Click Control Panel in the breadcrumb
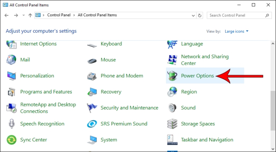The height and width of the screenshot is (152, 276). click(x=59, y=15)
